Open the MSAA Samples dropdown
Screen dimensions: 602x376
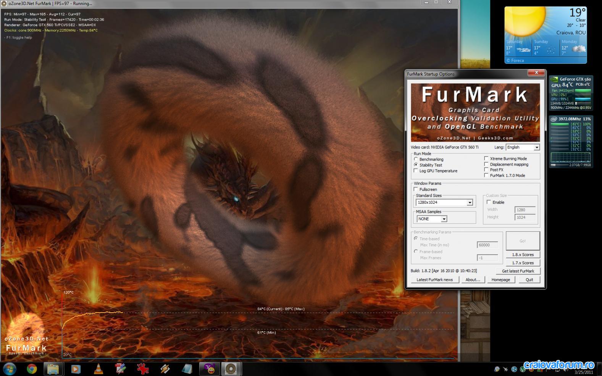coord(432,219)
